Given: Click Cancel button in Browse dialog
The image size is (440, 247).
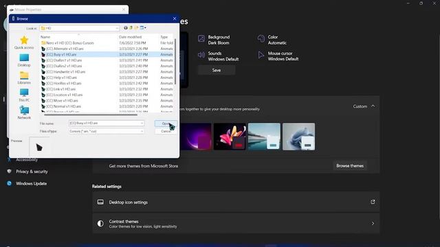Looking at the screenshot, I should [166, 131].
